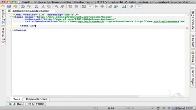Click the error status square above stripe
Image resolution: width=196 pixels, height=110 pixels.
pyautogui.click(x=187, y=15)
